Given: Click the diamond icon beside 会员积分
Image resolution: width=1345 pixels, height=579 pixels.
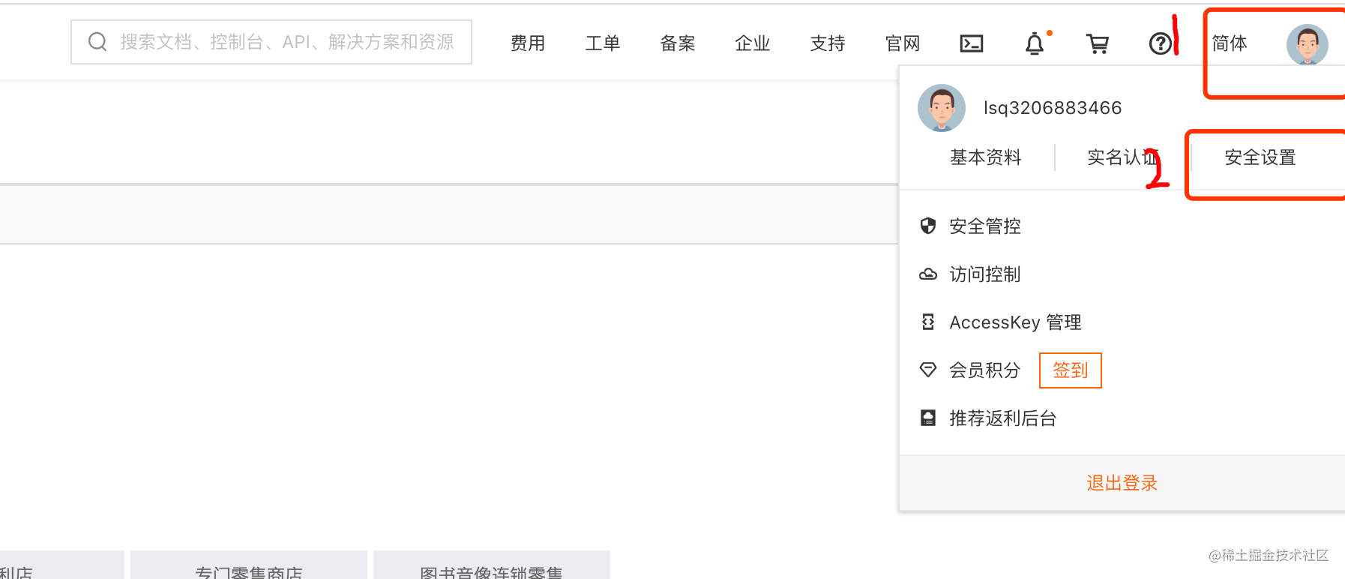Looking at the screenshot, I should (x=928, y=370).
